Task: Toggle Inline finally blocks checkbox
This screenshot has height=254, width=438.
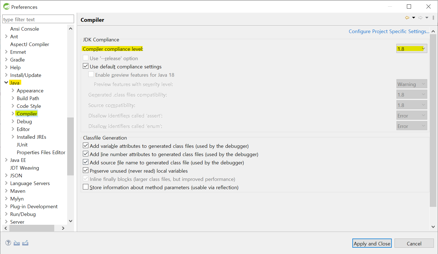Action: (86, 179)
